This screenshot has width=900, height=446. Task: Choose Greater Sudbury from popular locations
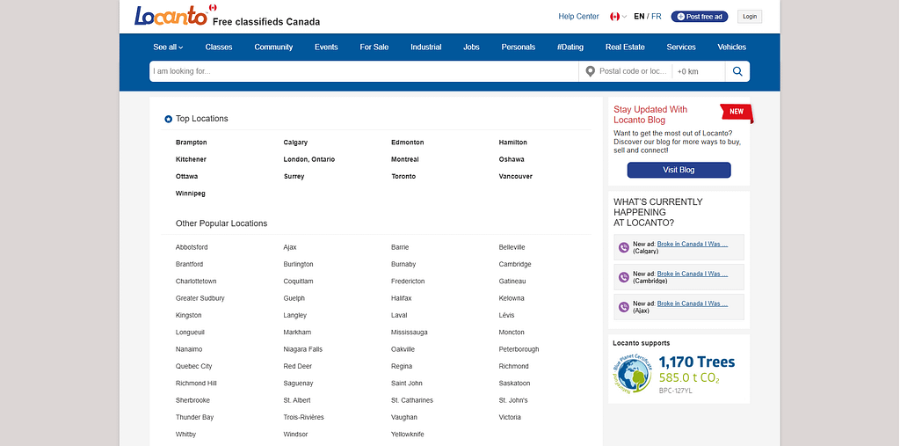click(200, 298)
